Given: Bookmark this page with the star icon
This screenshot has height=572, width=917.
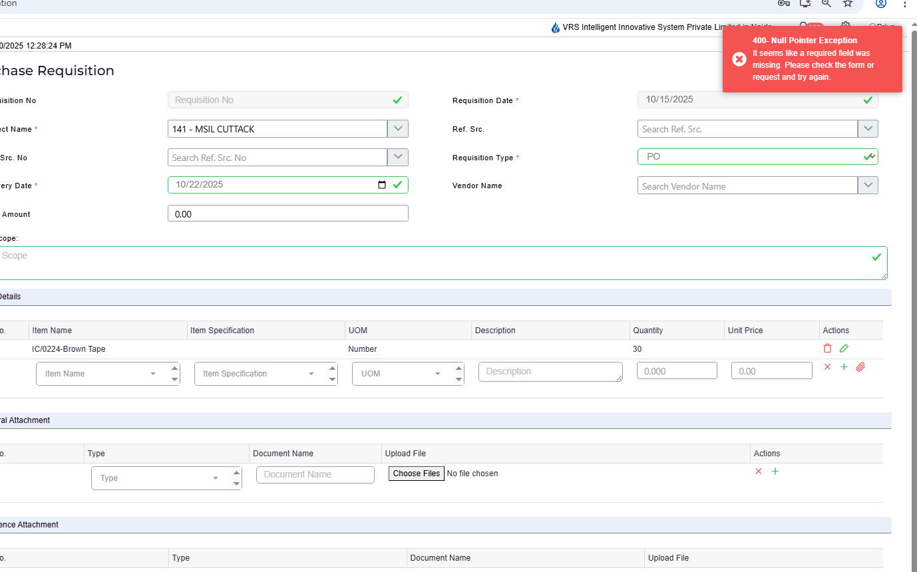Looking at the screenshot, I should tap(848, 3).
